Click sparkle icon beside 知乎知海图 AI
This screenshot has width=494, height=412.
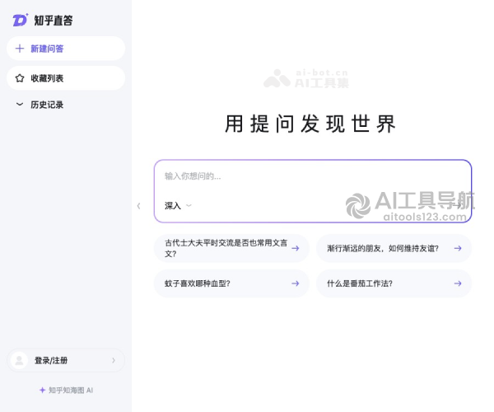pyautogui.click(x=43, y=391)
